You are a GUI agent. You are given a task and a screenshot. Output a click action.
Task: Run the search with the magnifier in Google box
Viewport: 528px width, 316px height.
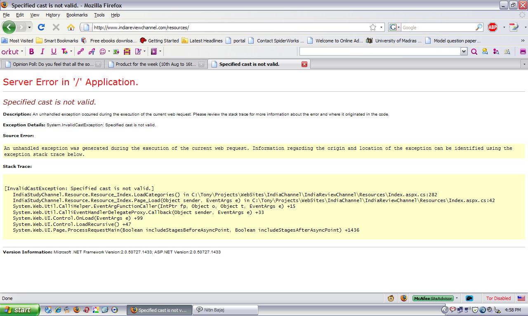point(478,27)
